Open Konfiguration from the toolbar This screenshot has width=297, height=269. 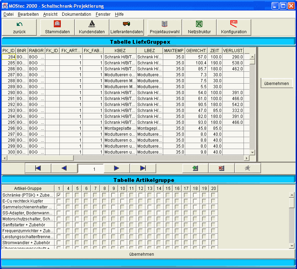click(234, 28)
